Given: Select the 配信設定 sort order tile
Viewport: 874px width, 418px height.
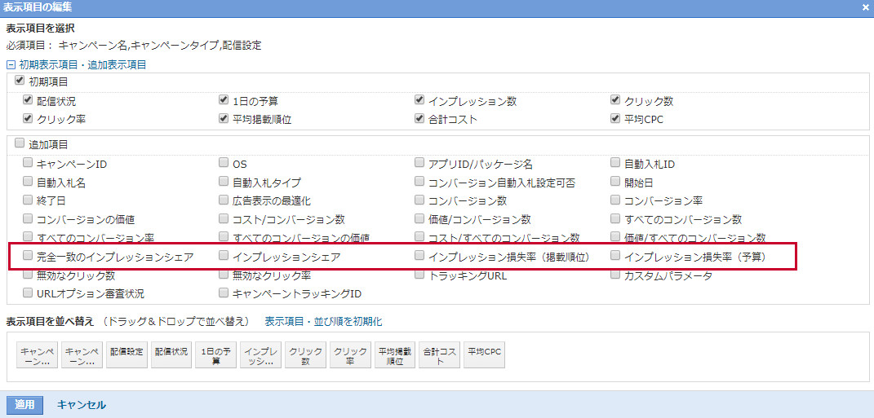Looking at the screenshot, I should (x=126, y=352).
